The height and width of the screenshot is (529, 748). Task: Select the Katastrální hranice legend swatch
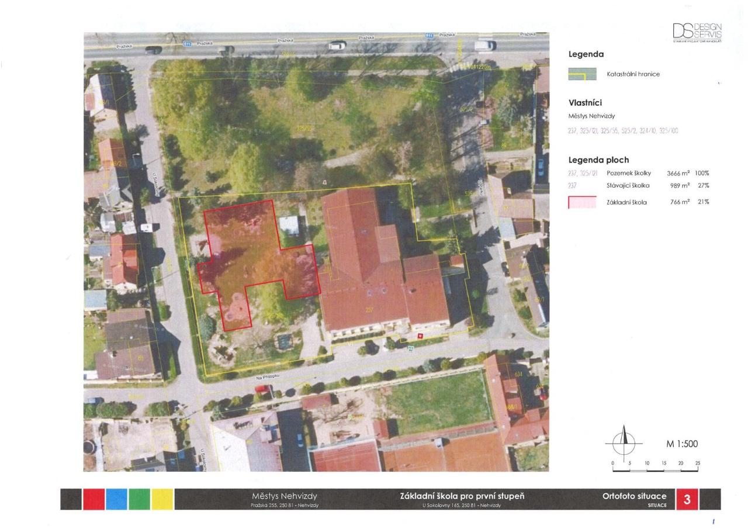point(582,74)
